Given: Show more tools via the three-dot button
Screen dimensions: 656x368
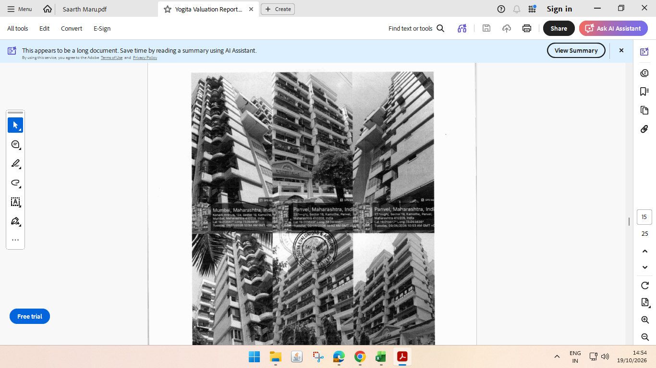Looking at the screenshot, I should 15,240.
